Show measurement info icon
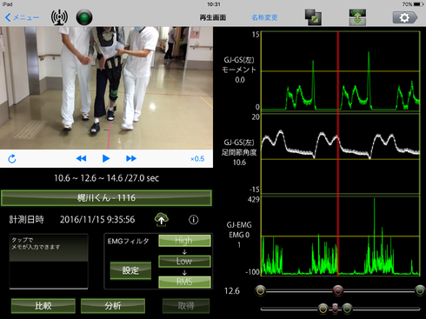426x319 pixels. [x=194, y=220]
